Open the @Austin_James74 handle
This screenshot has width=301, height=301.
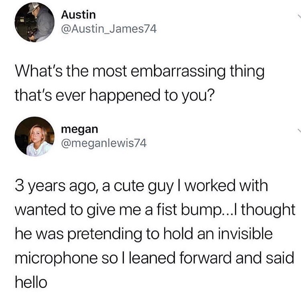point(109,29)
